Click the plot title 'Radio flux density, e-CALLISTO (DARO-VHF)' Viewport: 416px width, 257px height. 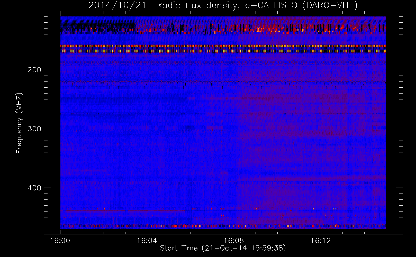click(x=257, y=5)
